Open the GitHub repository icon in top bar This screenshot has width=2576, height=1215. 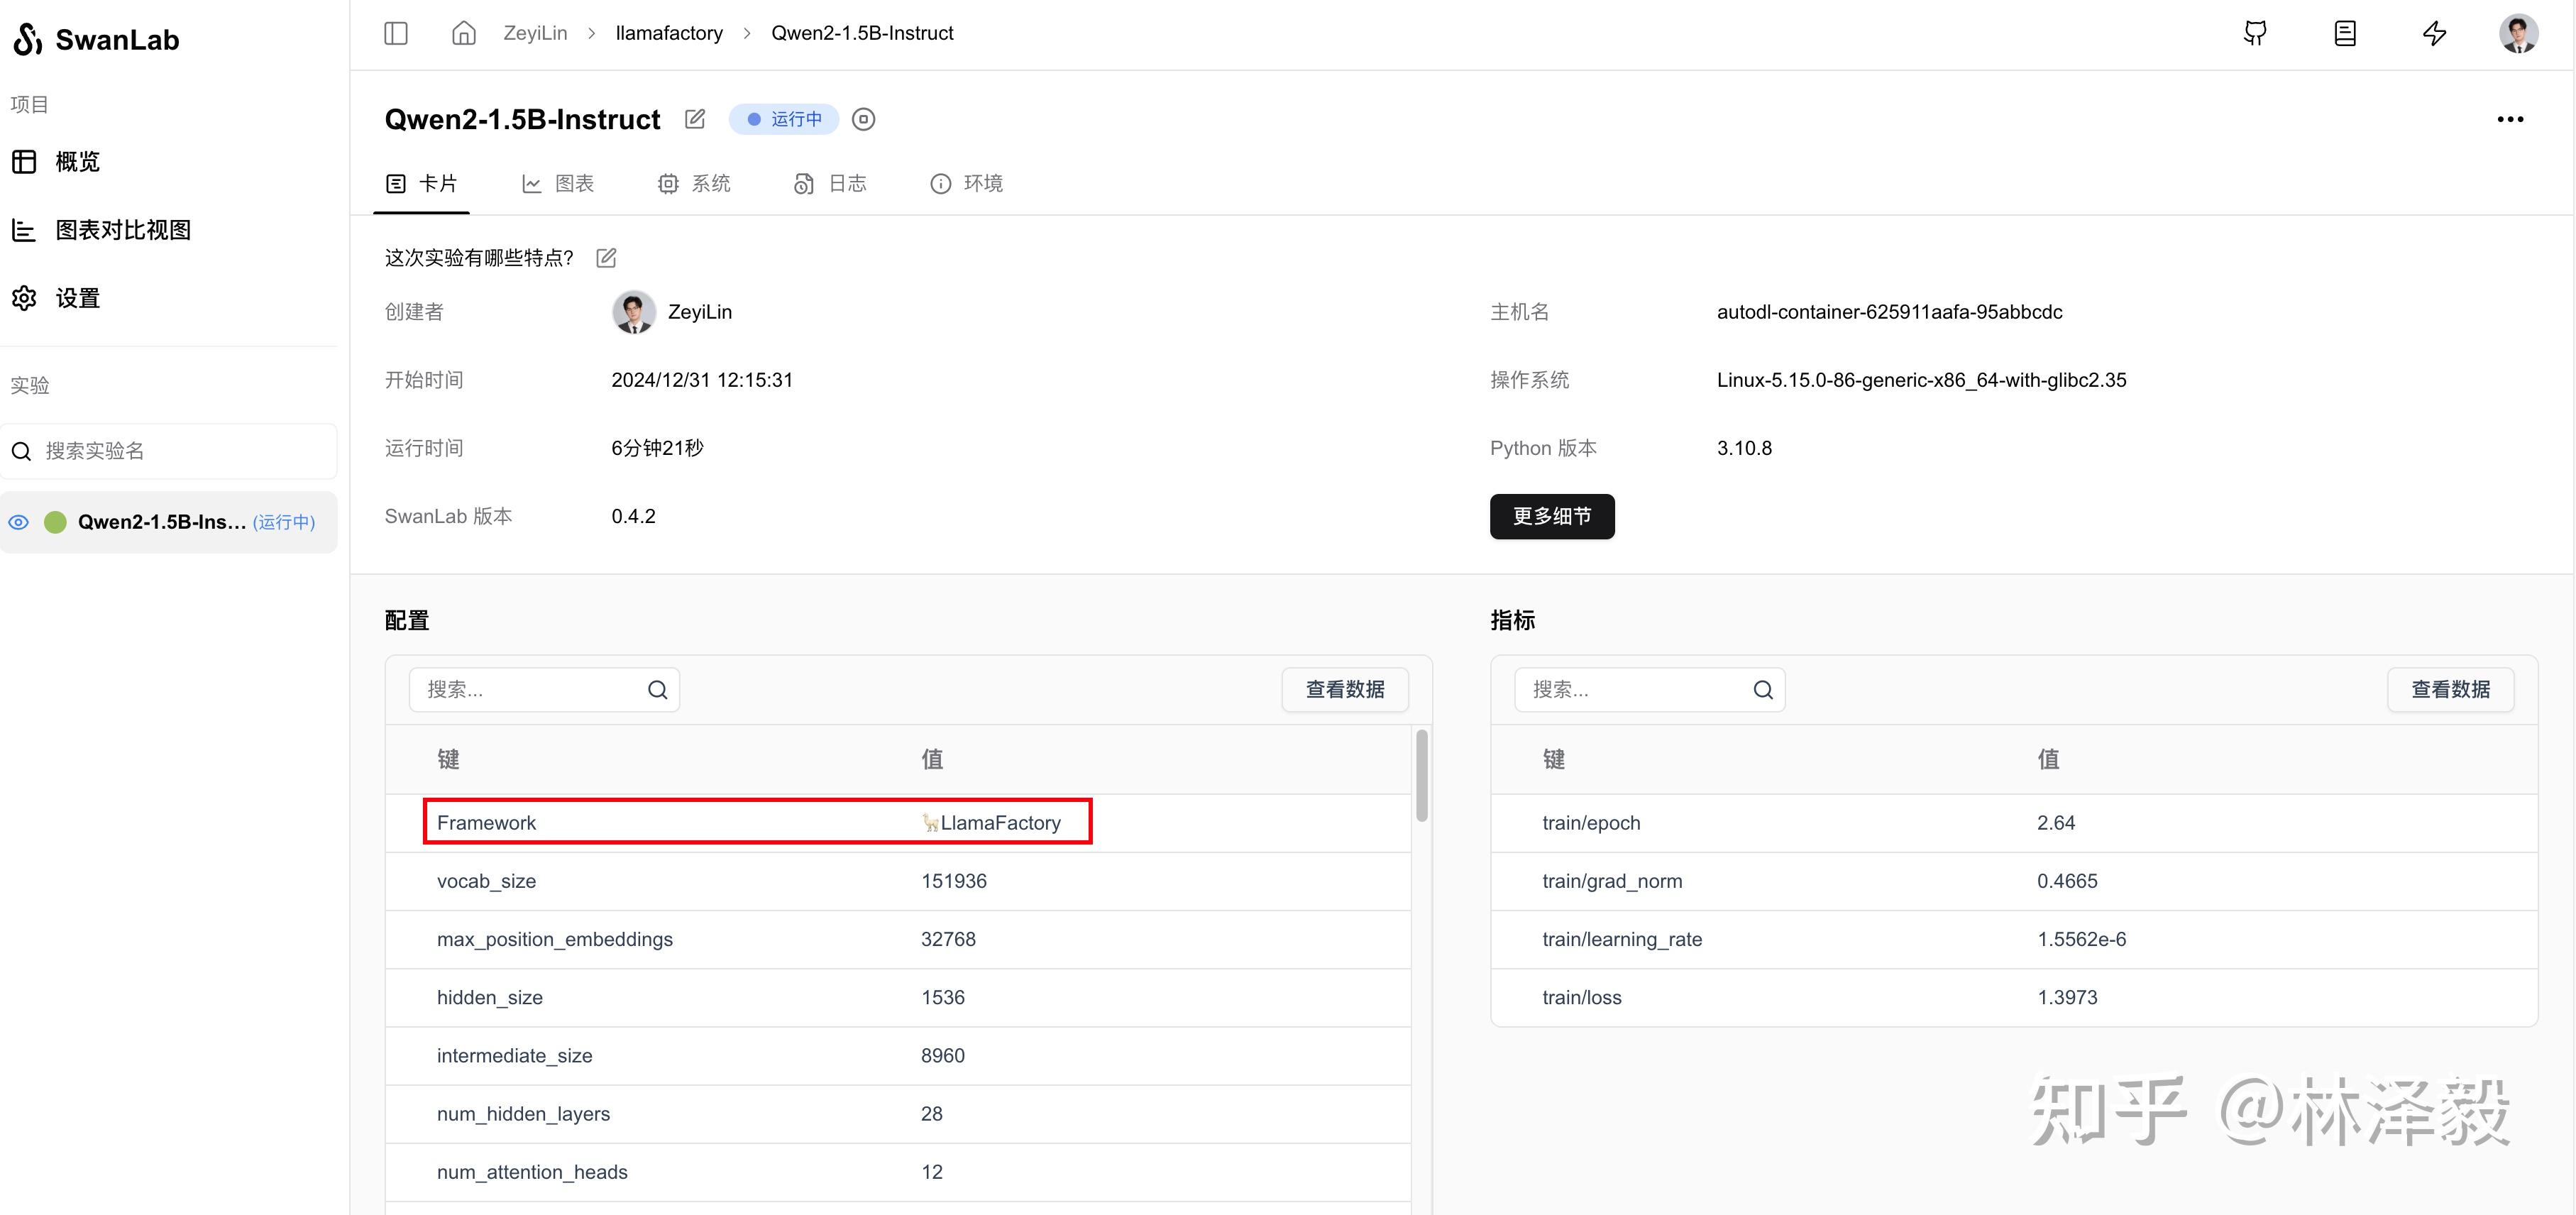(2255, 33)
